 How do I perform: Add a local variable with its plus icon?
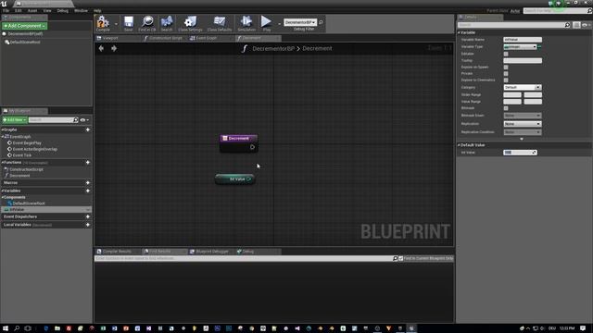pos(88,225)
